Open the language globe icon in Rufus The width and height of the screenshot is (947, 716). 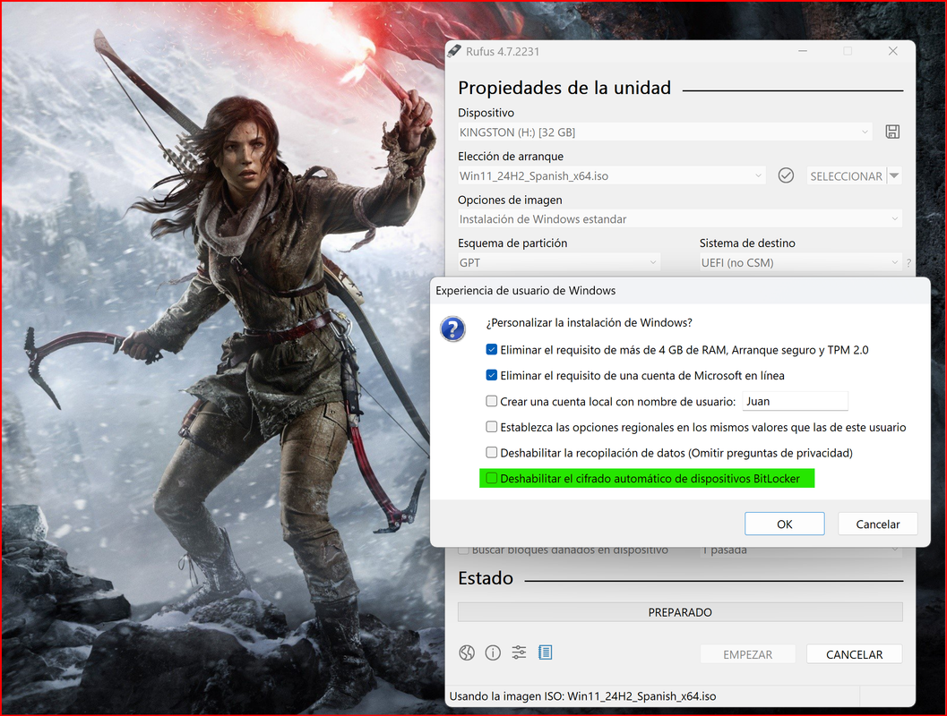[466, 652]
